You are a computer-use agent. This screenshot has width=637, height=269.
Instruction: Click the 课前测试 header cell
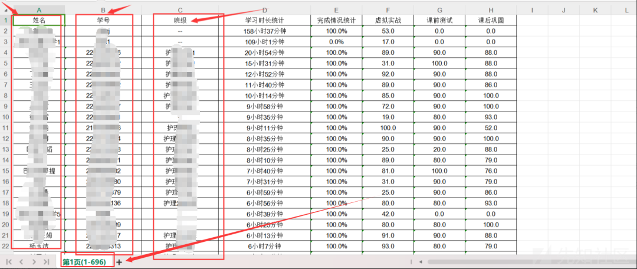[439, 20]
